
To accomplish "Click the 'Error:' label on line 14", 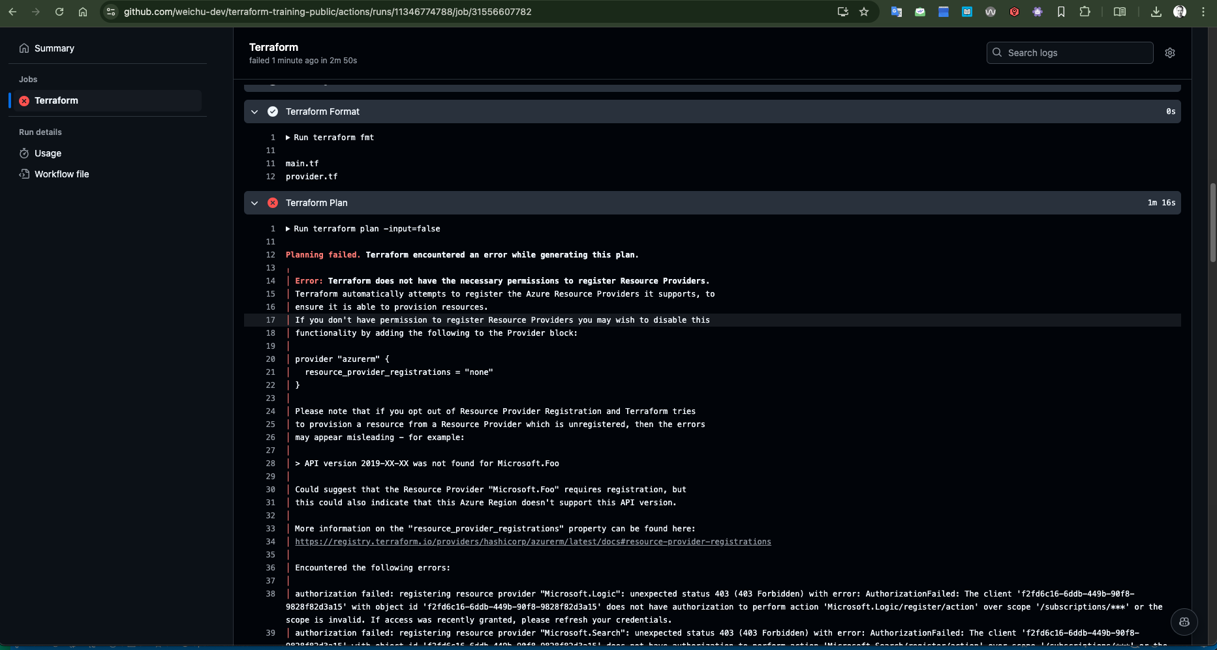I will (309, 281).
